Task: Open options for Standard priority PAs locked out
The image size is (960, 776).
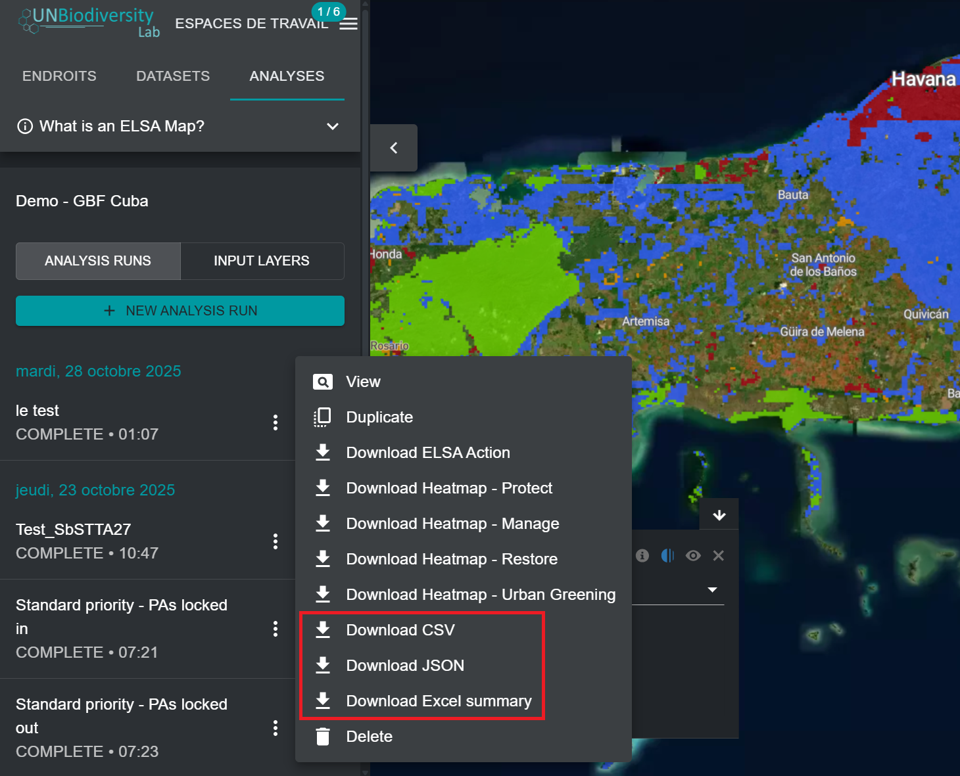Action: point(276,728)
